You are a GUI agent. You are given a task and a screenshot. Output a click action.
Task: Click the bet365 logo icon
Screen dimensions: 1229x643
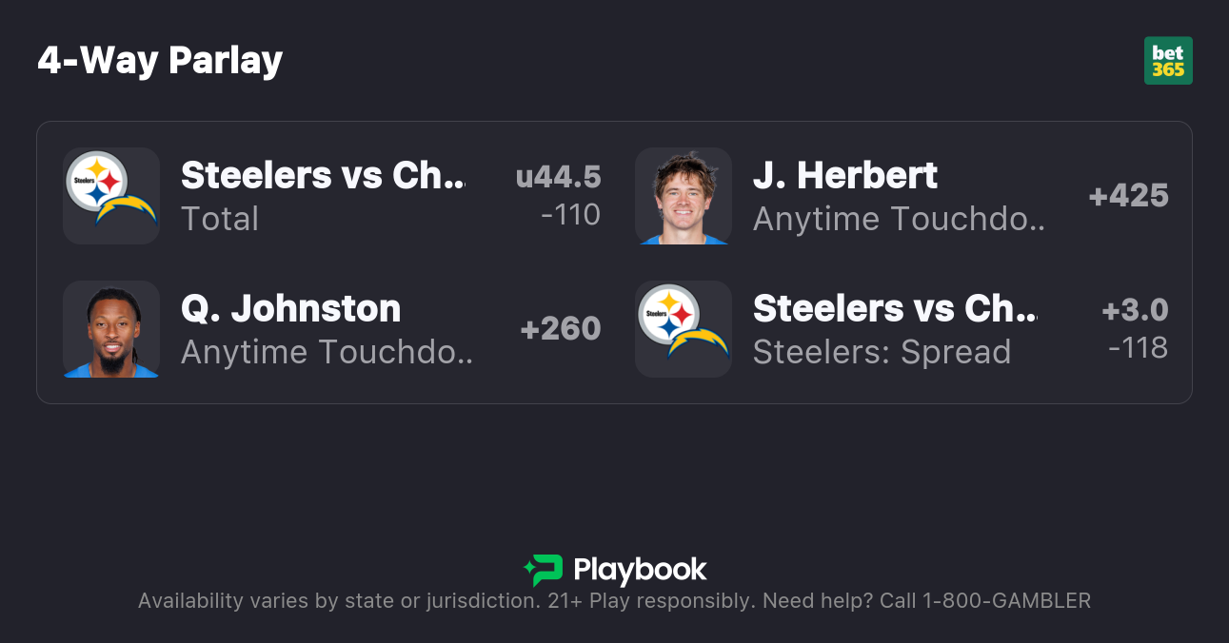[1168, 61]
